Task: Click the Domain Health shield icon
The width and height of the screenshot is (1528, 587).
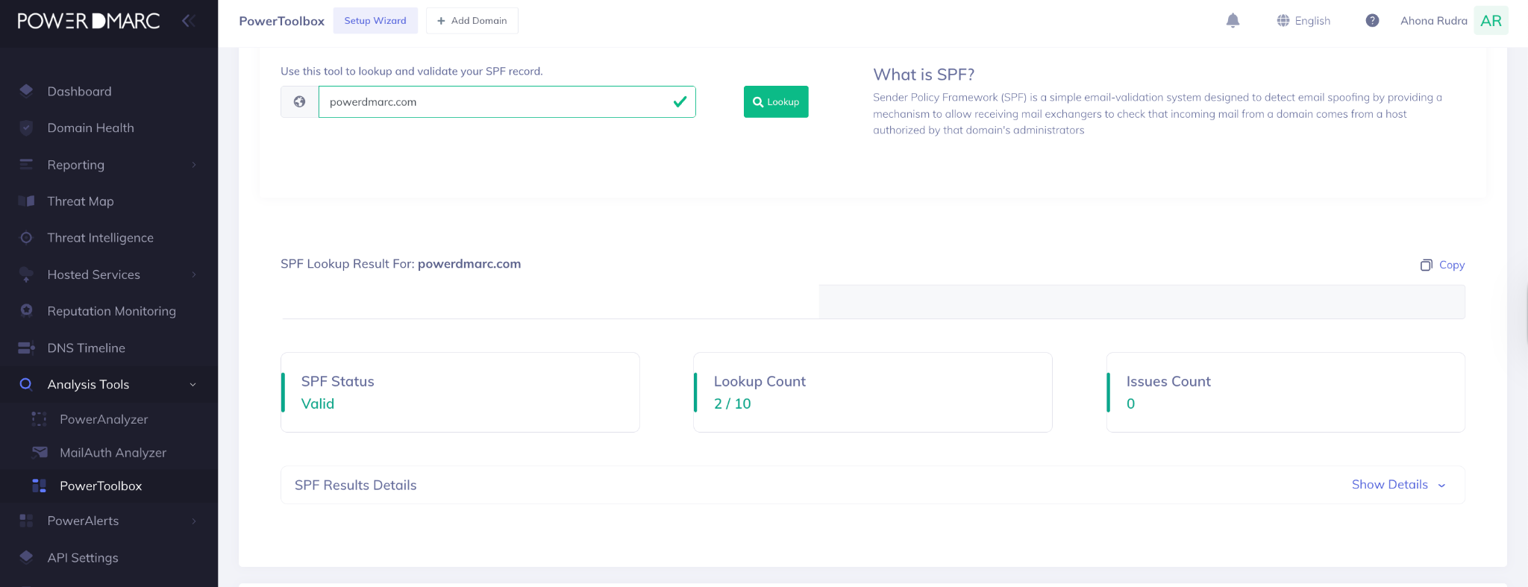Action: 26,128
